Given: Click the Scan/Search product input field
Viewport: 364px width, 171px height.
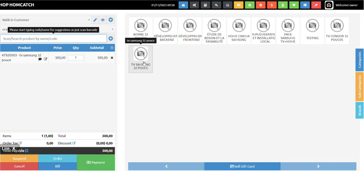Looking at the screenshot, I should (x=53, y=39).
